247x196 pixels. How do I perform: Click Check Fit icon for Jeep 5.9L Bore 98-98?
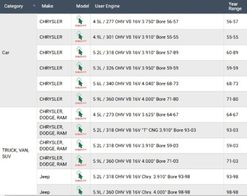pos(80,191)
